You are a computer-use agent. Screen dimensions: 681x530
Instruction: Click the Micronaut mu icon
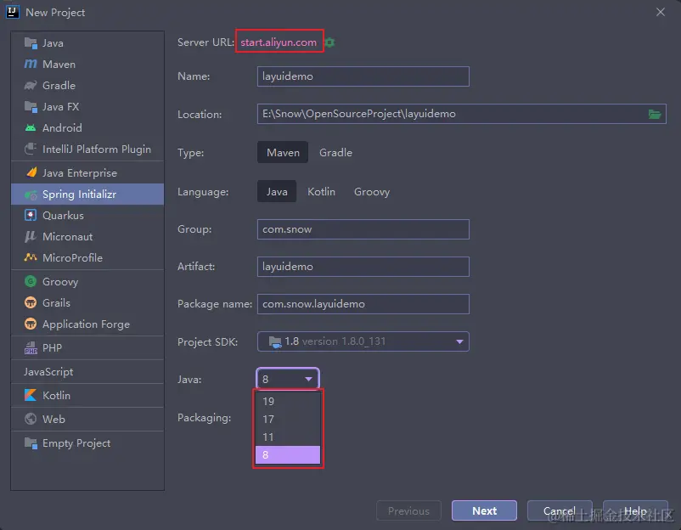pyautogui.click(x=31, y=236)
